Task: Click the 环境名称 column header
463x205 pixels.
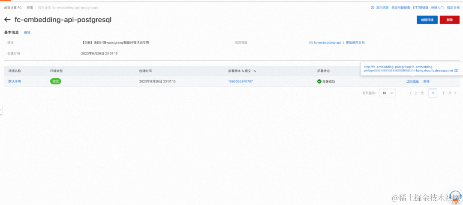Action: tap(15, 71)
